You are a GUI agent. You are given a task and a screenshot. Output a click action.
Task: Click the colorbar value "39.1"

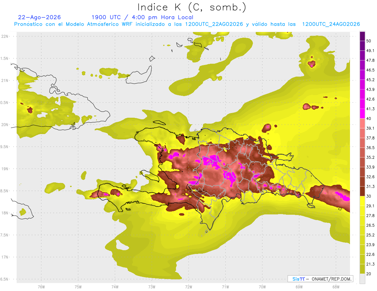click(370, 128)
